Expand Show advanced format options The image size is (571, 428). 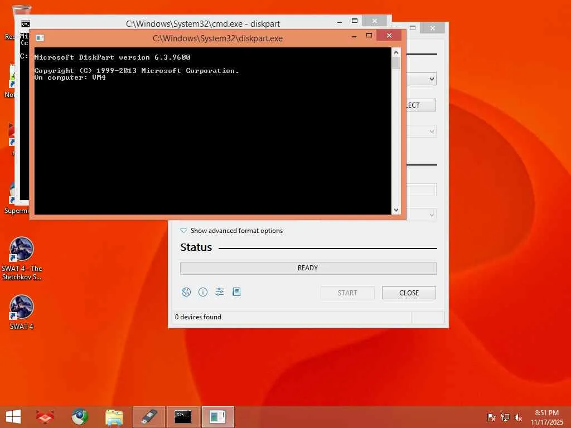click(x=231, y=231)
